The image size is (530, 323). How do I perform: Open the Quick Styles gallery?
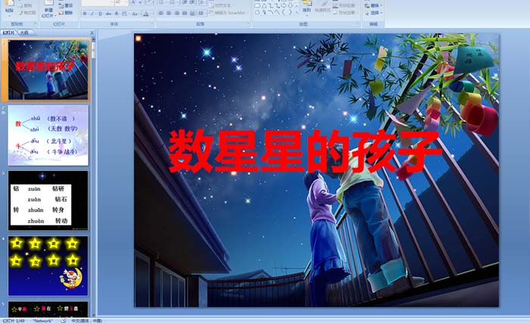pyautogui.click(x=323, y=8)
